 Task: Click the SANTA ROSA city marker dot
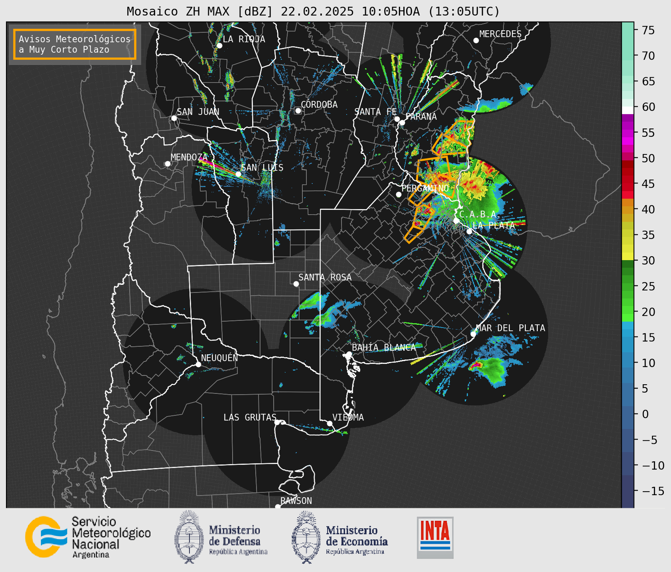pyautogui.click(x=296, y=284)
